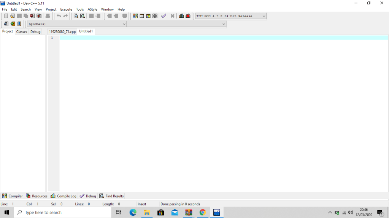Open the AStyle menu
Viewport: 389px width, 218px height.
coord(92,9)
